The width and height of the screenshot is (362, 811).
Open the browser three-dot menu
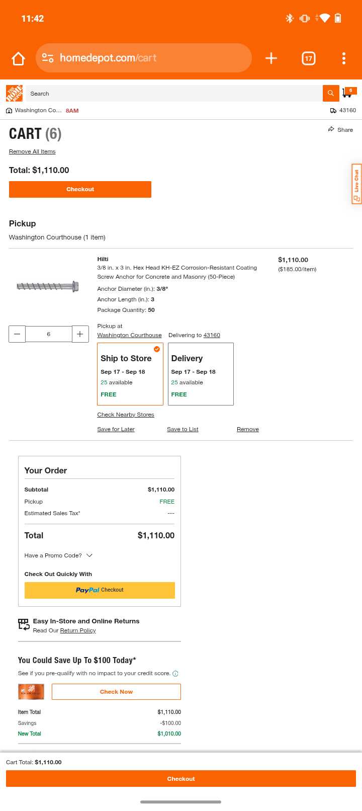344,58
